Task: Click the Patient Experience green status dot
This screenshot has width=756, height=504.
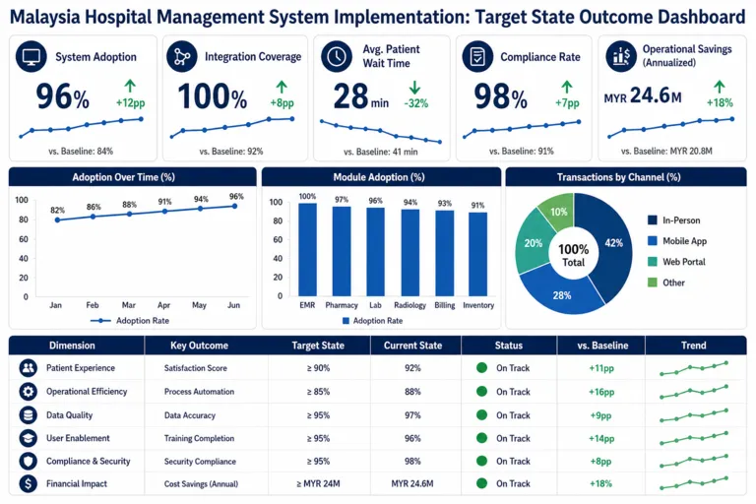Action: 481,368
